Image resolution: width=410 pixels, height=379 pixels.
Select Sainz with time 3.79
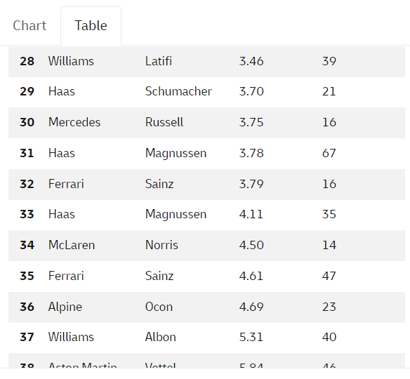coord(159,184)
